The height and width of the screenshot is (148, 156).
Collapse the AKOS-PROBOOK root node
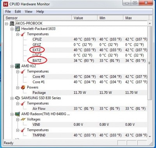click(x=6, y=24)
